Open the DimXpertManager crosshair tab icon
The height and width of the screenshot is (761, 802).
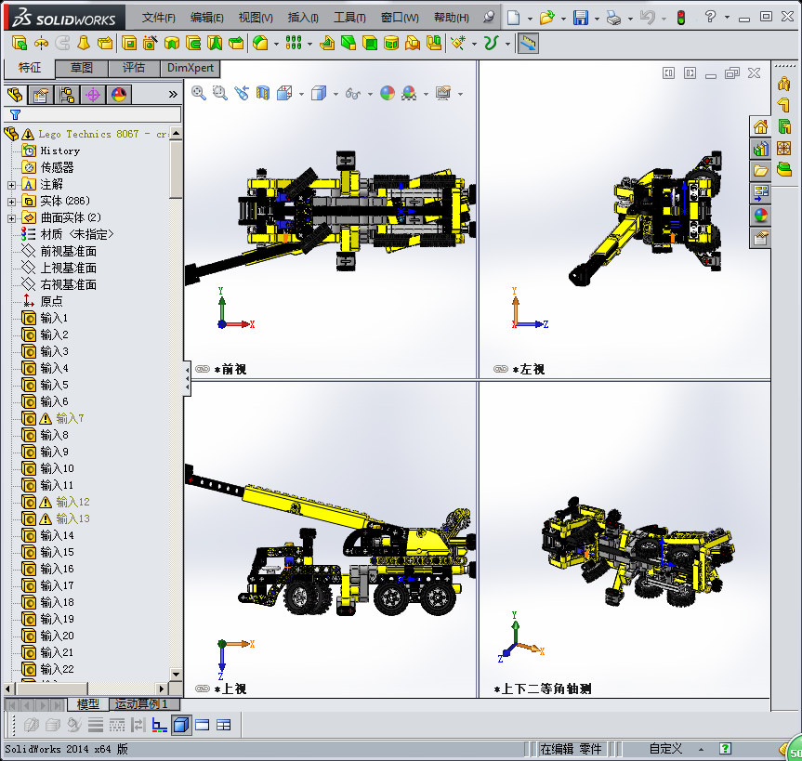[93, 95]
